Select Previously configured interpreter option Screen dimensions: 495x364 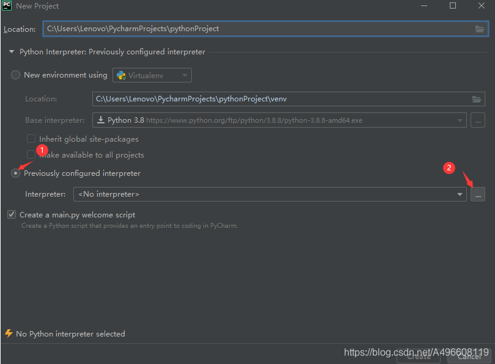15,173
